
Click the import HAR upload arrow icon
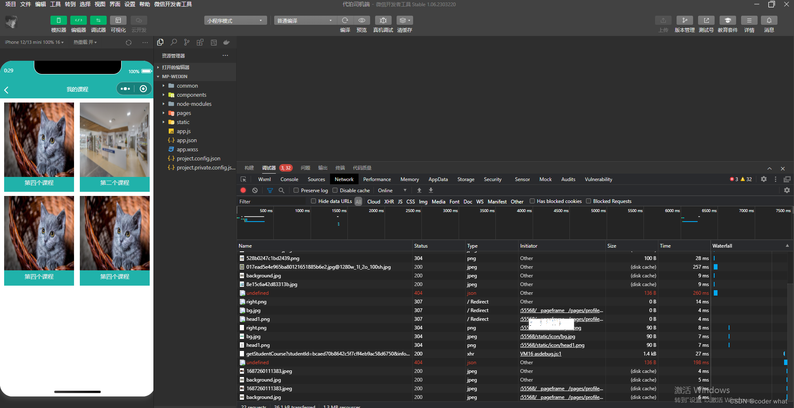click(x=419, y=190)
